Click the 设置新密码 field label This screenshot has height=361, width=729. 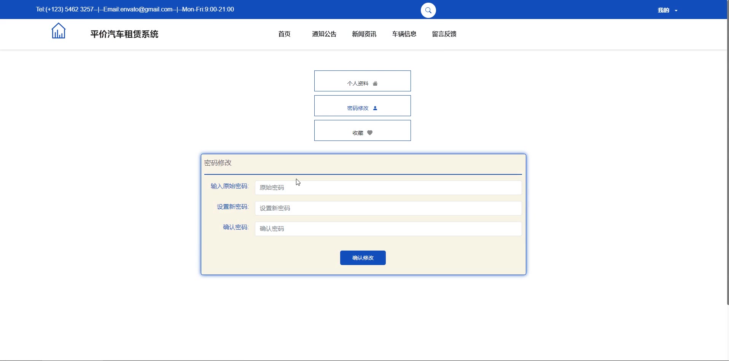232,207
